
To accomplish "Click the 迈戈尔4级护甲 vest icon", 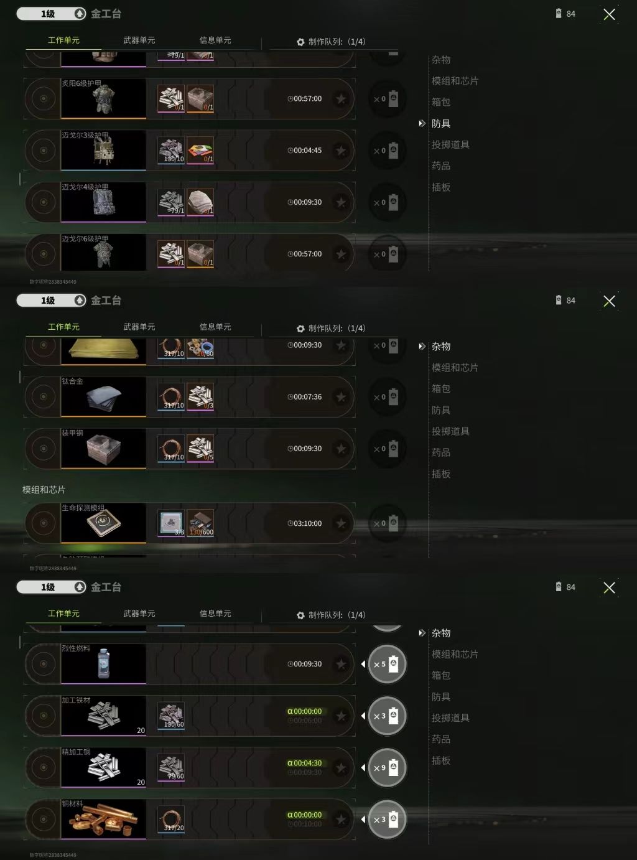I will point(103,202).
